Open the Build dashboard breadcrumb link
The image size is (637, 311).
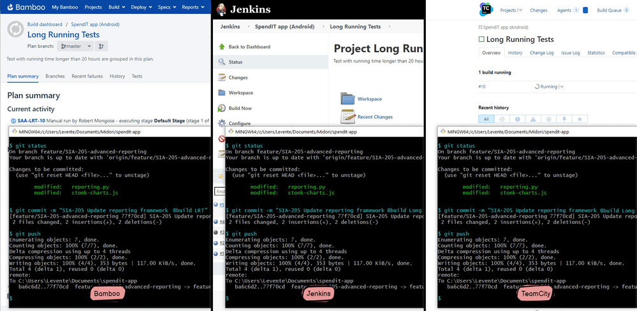click(x=45, y=24)
